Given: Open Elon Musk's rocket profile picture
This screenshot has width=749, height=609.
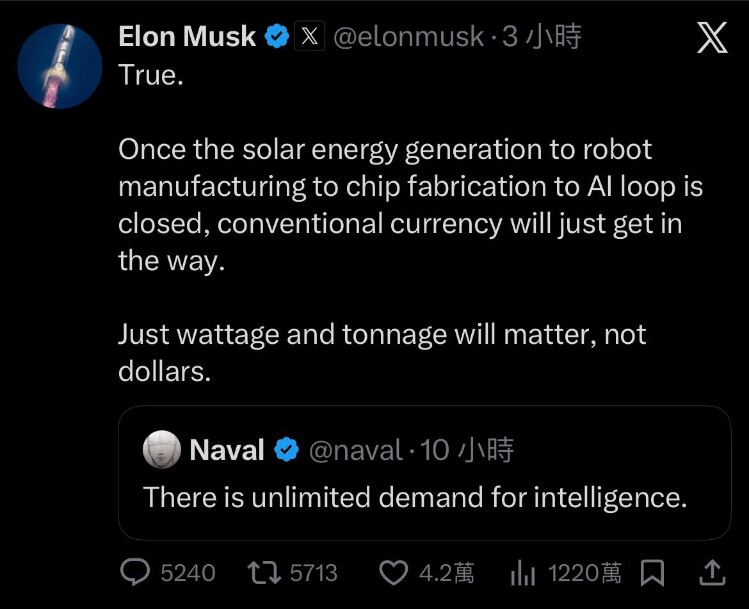Looking at the screenshot, I should click(x=60, y=66).
